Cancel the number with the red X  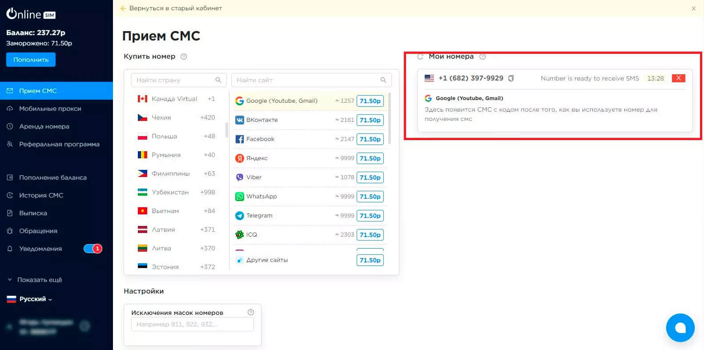678,78
